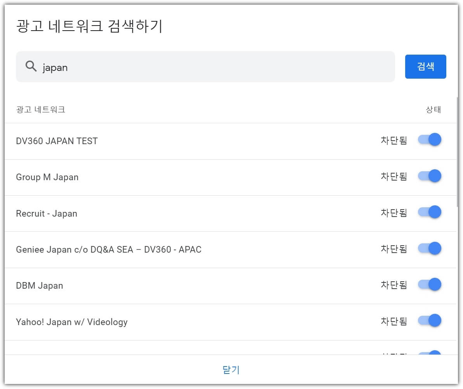Image resolution: width=463 pixels, height=389 pixels.
Task: Disable blocking for DV360 JAPAN TEST
Action: point(429,139)
